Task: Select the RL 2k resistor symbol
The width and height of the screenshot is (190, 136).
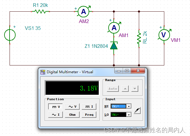Action: tap(139, 39)
